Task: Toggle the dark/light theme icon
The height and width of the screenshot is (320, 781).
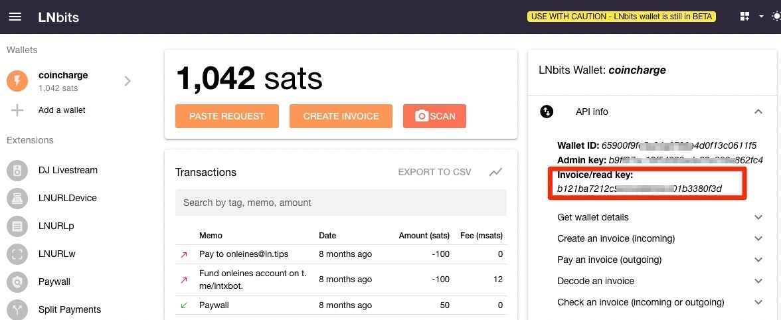Action: click(x=776, y=17)
